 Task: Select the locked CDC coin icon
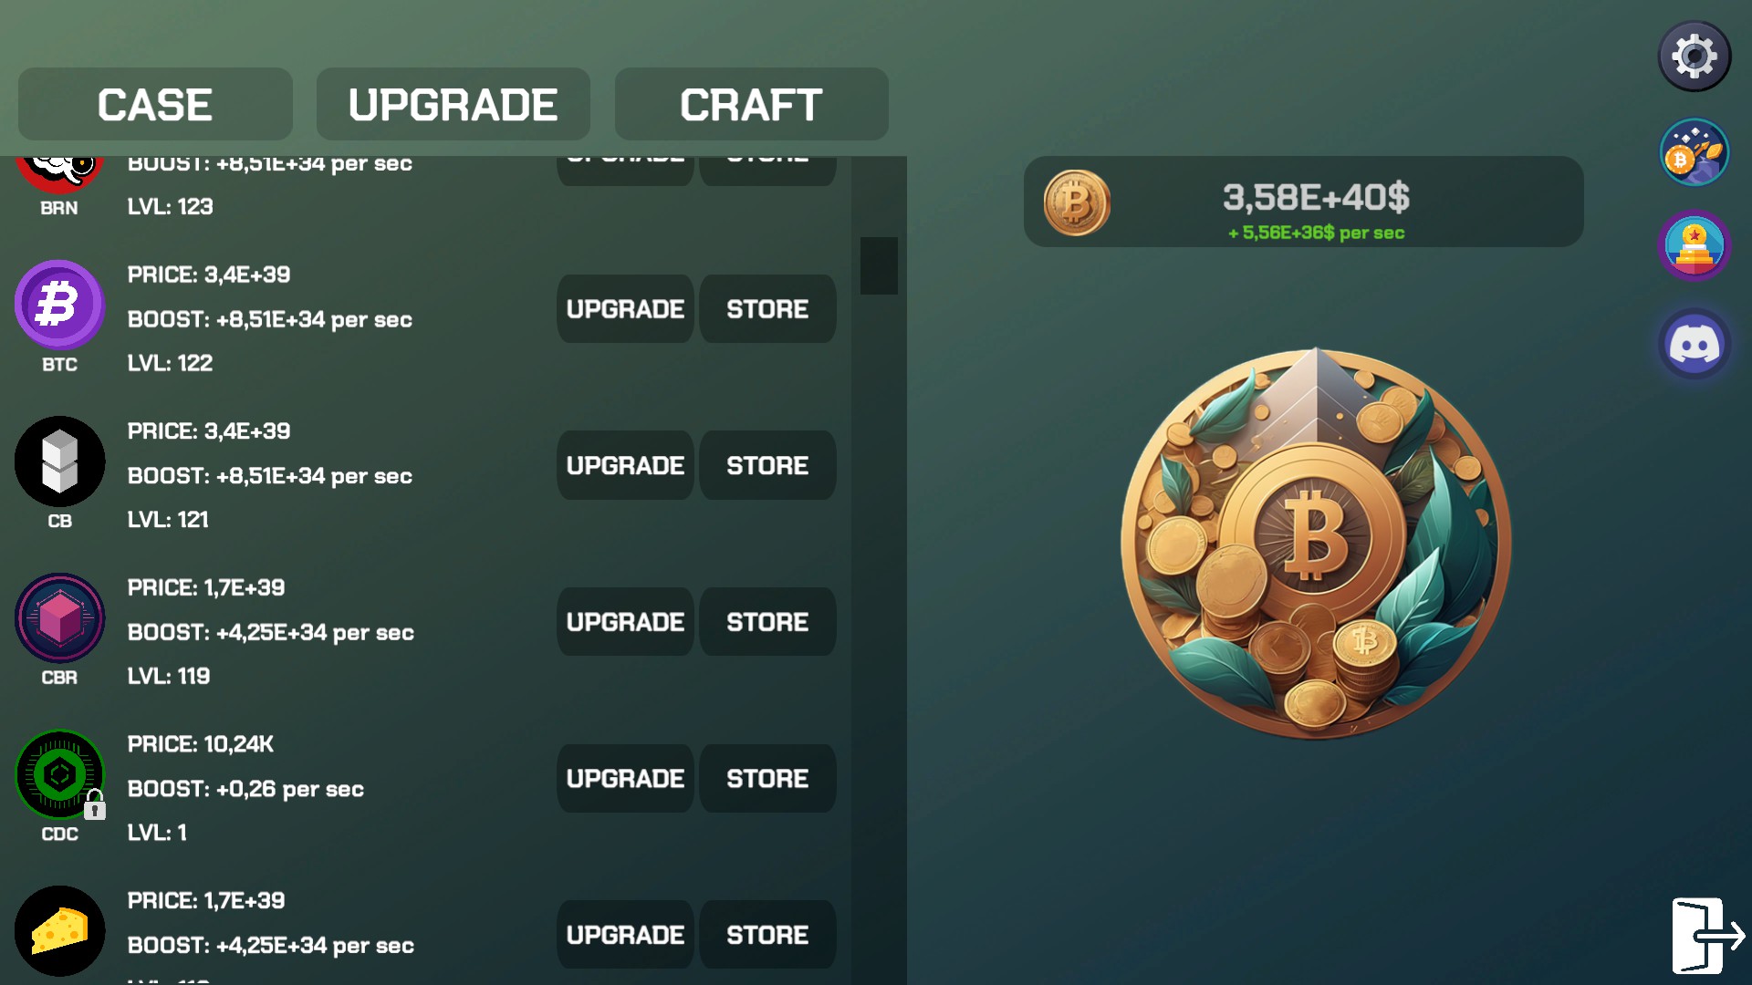pos(59,774)
